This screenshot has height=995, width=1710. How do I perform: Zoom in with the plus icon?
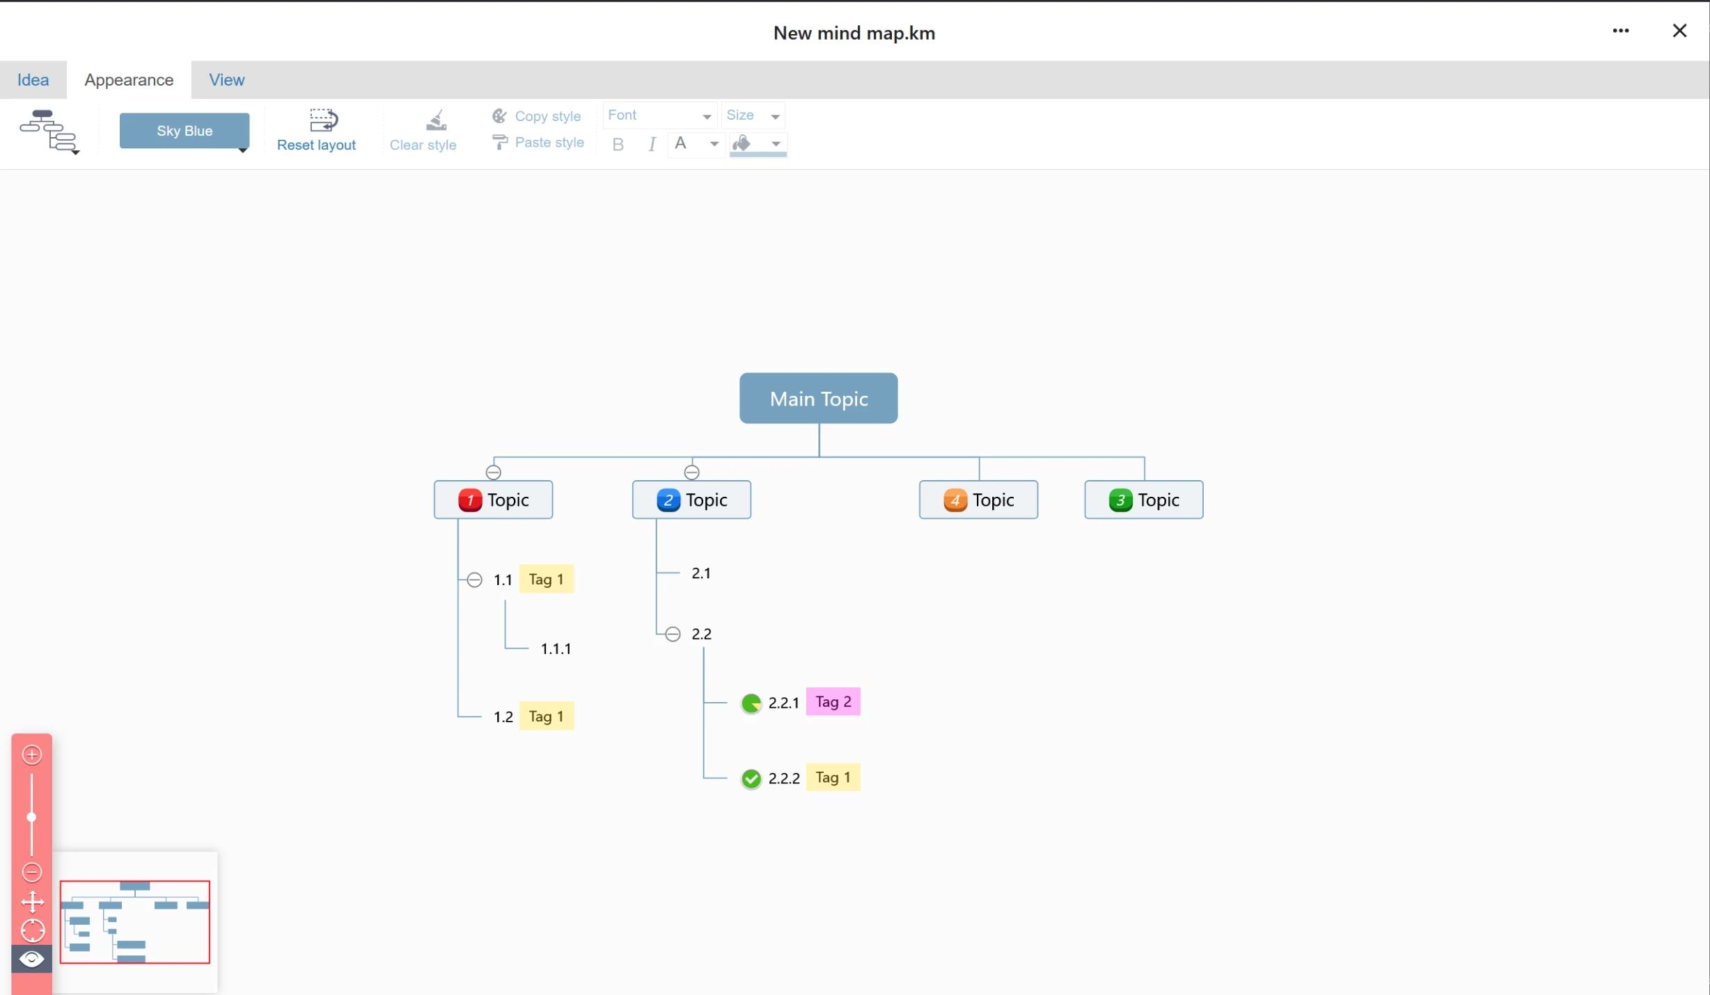[x=32, y=755]
